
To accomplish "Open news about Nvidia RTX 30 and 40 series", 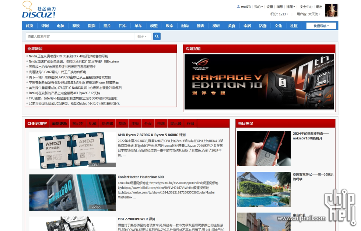I will [69, 56].
